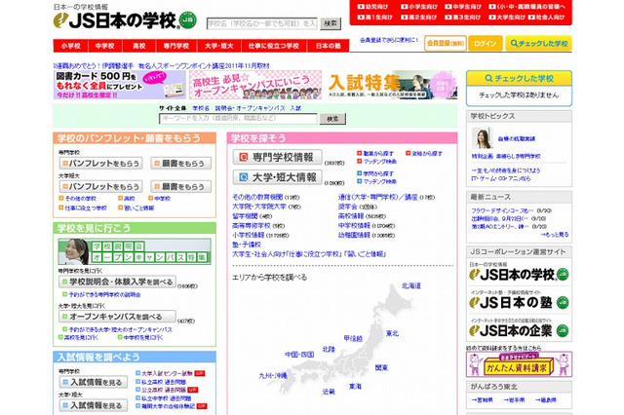Open the 高校を見に行く link
The width and height of the screenshot is (624, 415).
78,337
